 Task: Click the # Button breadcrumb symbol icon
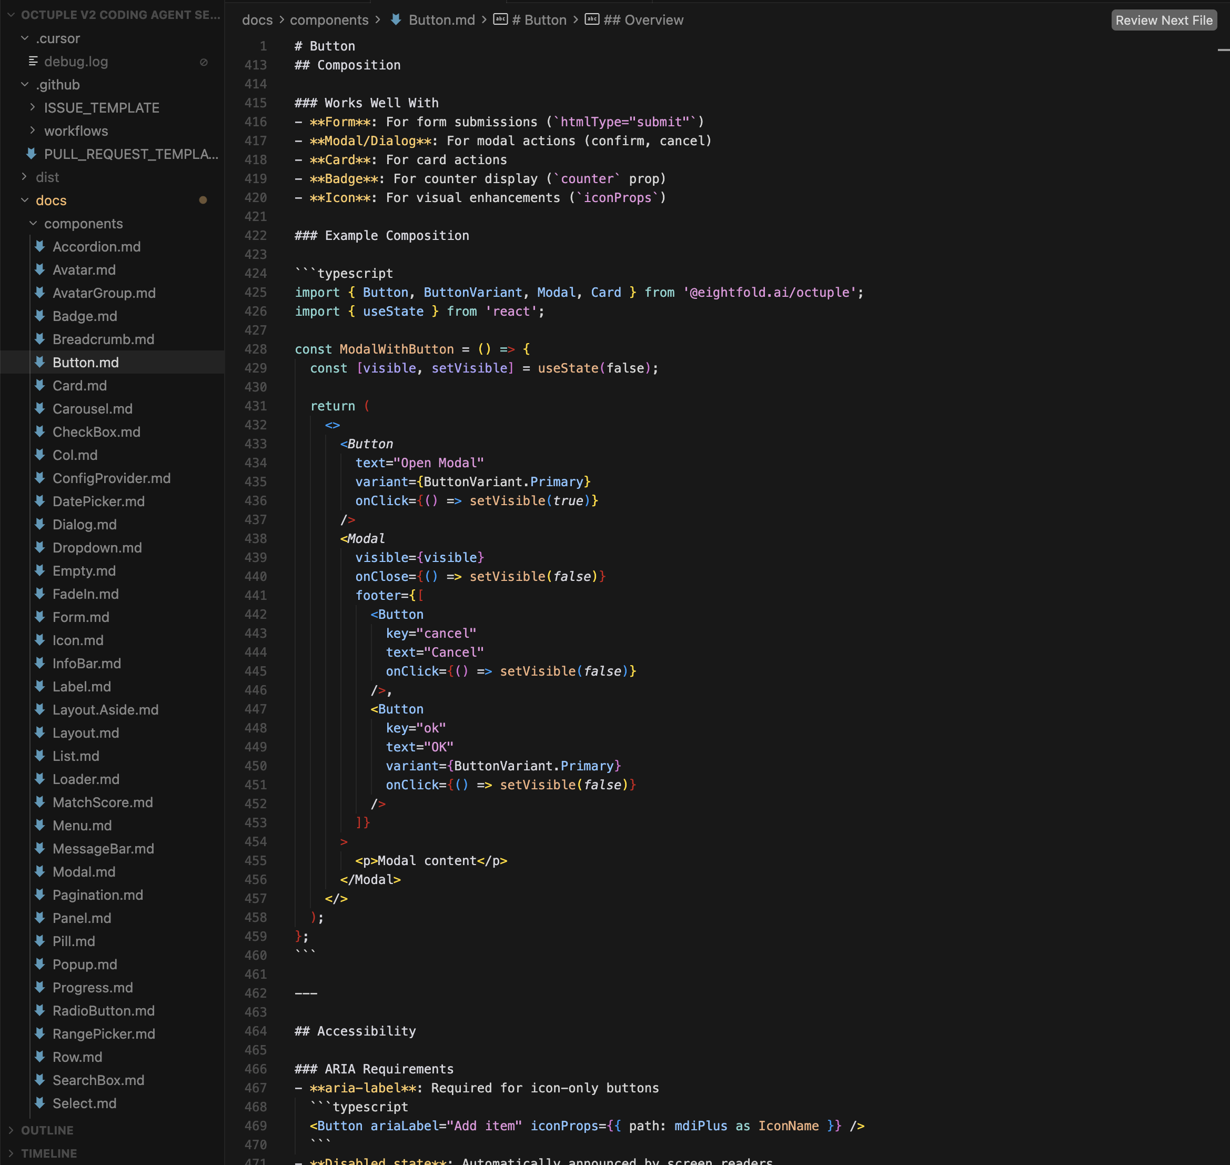(x=500, y=20)
